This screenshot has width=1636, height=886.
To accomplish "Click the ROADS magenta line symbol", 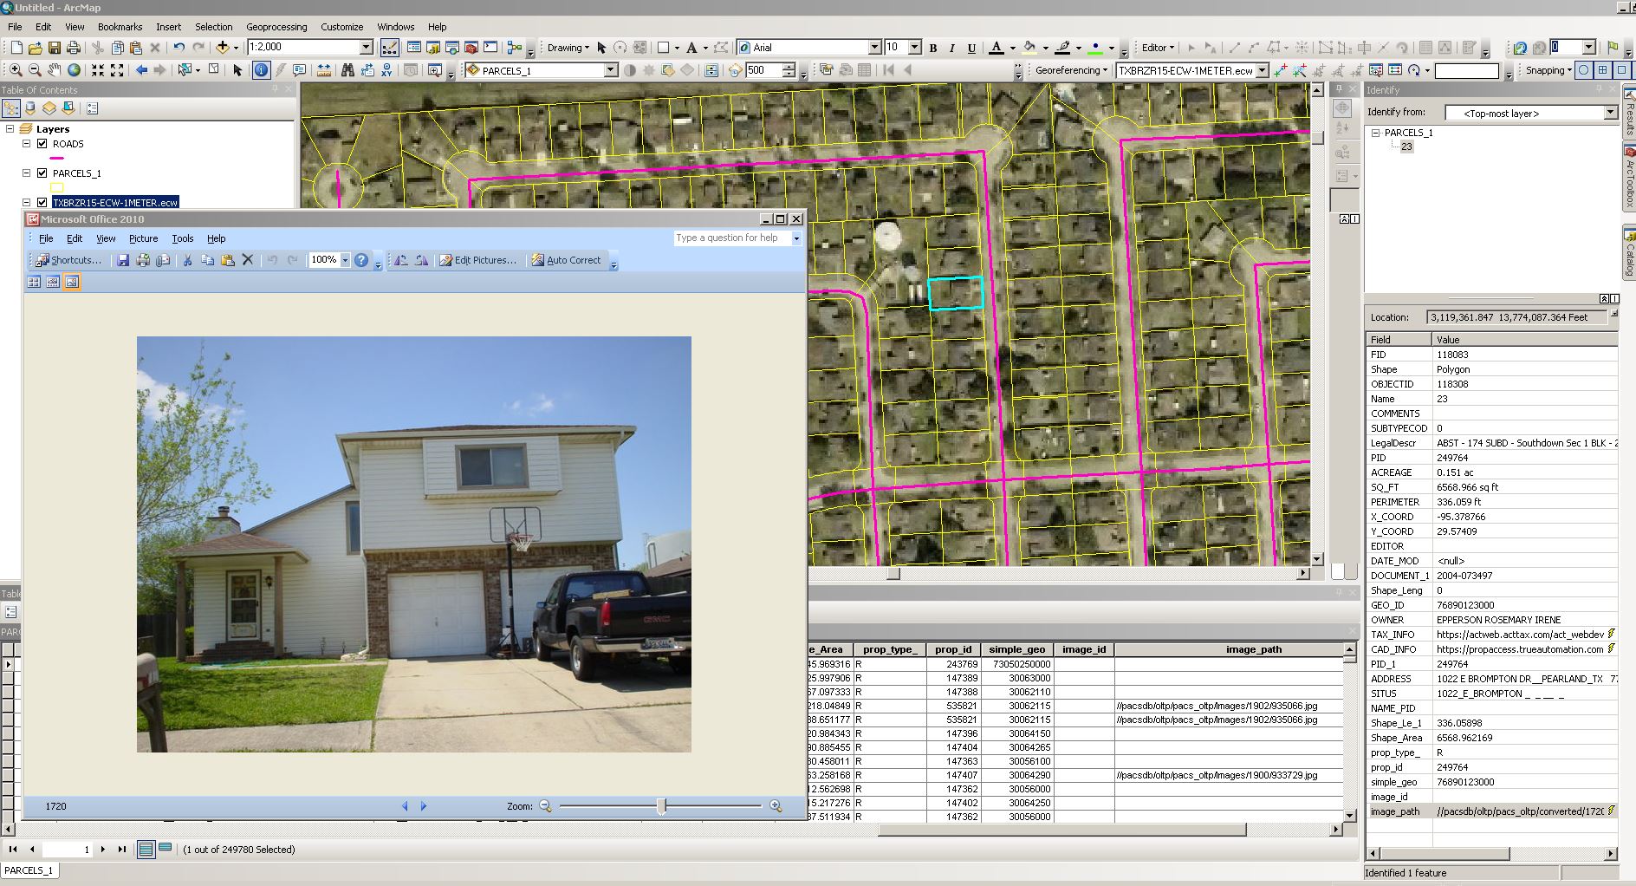I will (57, 159).
